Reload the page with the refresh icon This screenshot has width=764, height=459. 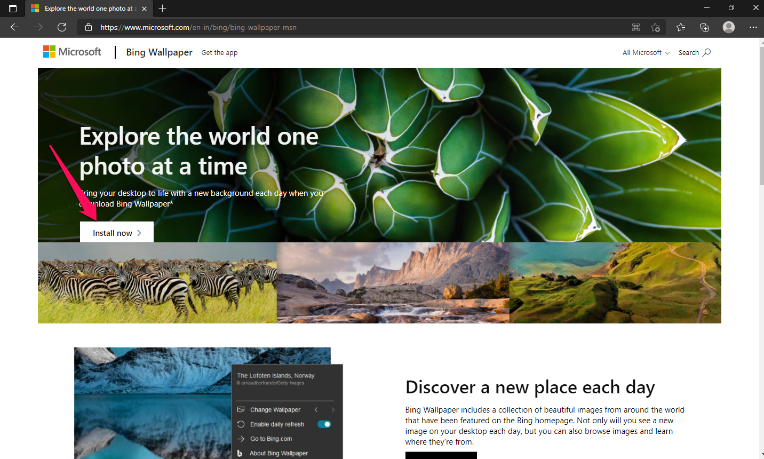tap(62, 27)
